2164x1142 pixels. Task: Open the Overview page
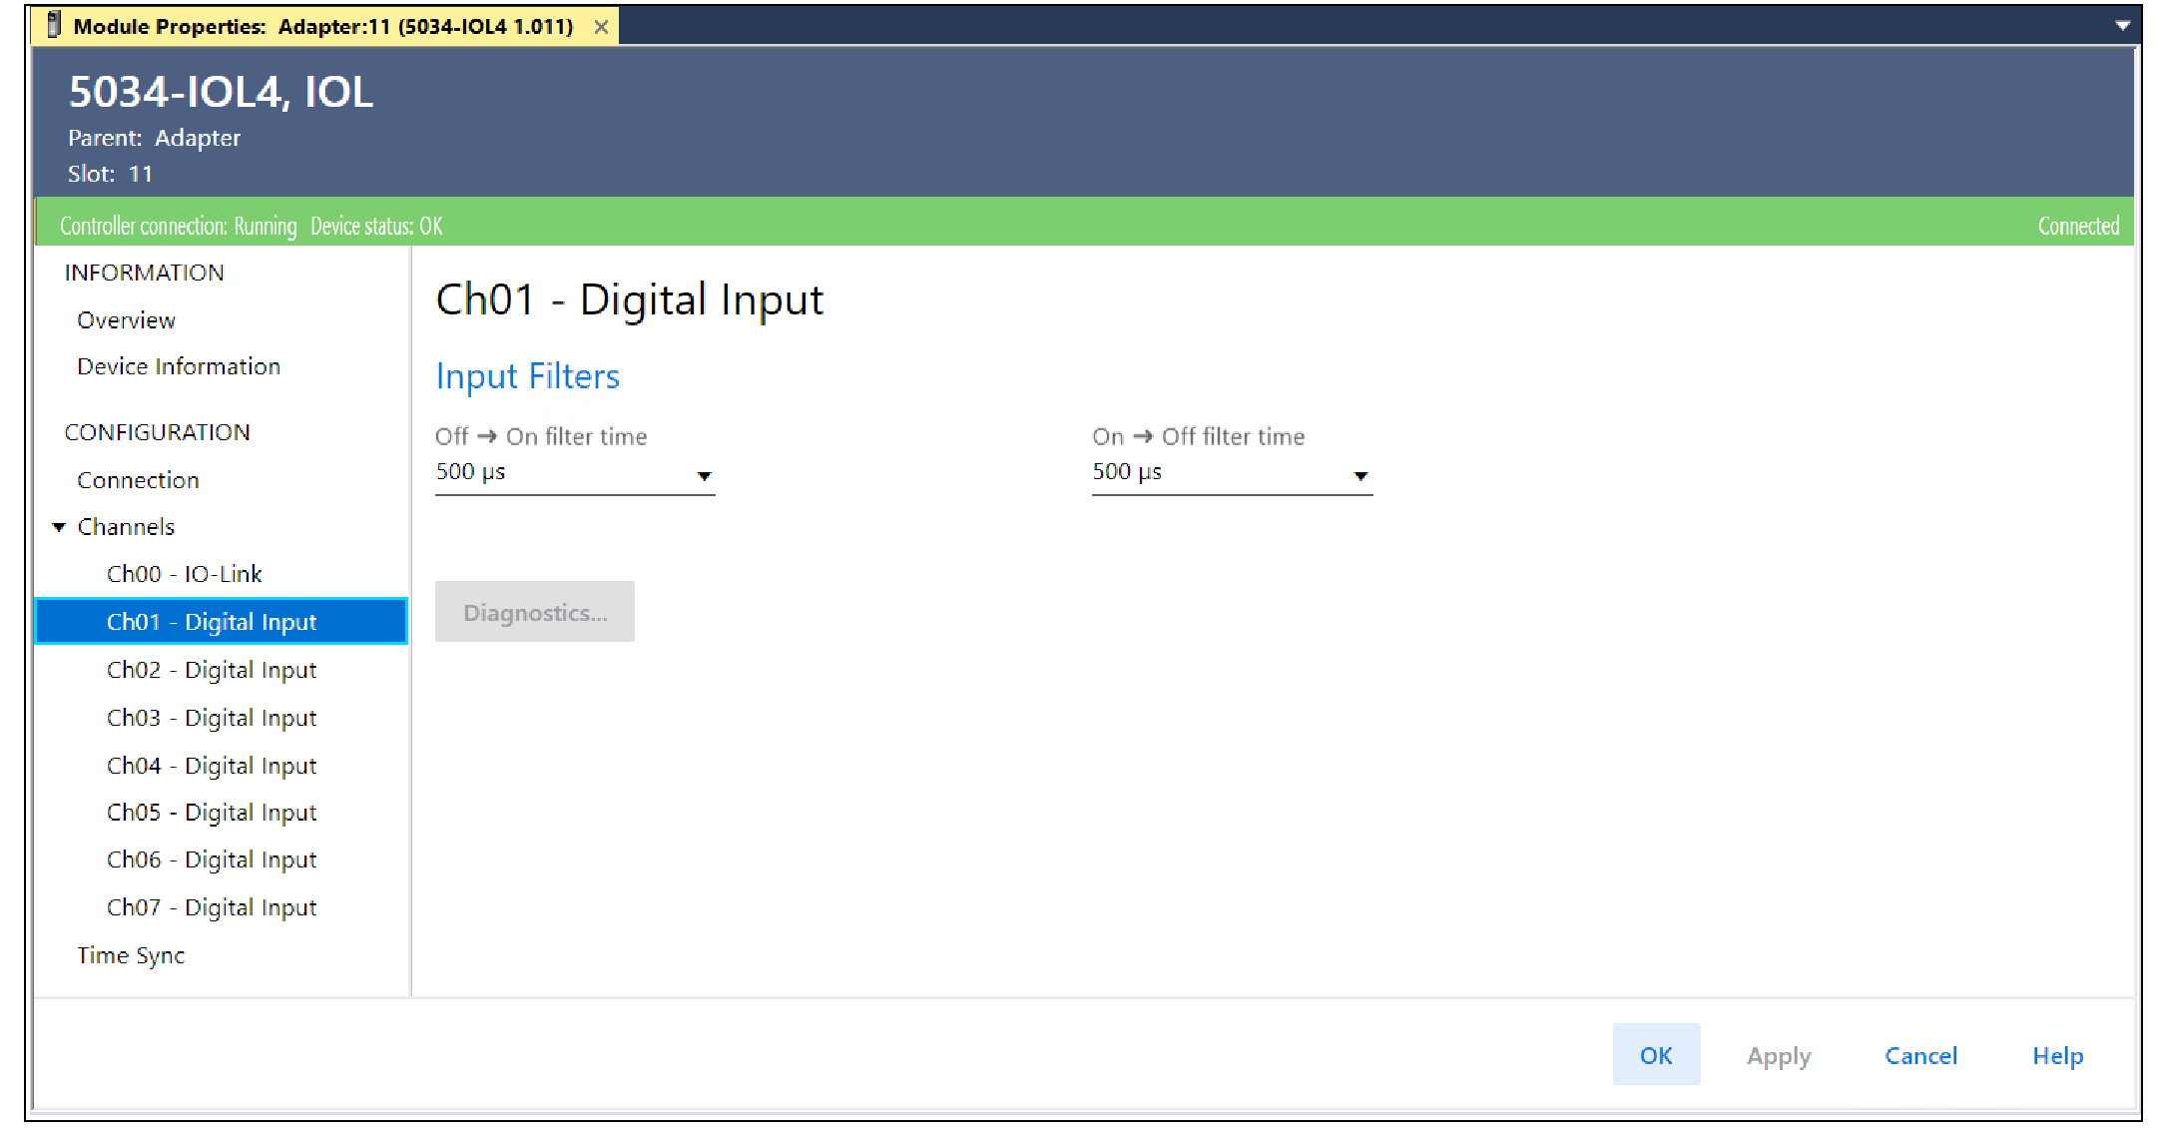coord(126,320)
